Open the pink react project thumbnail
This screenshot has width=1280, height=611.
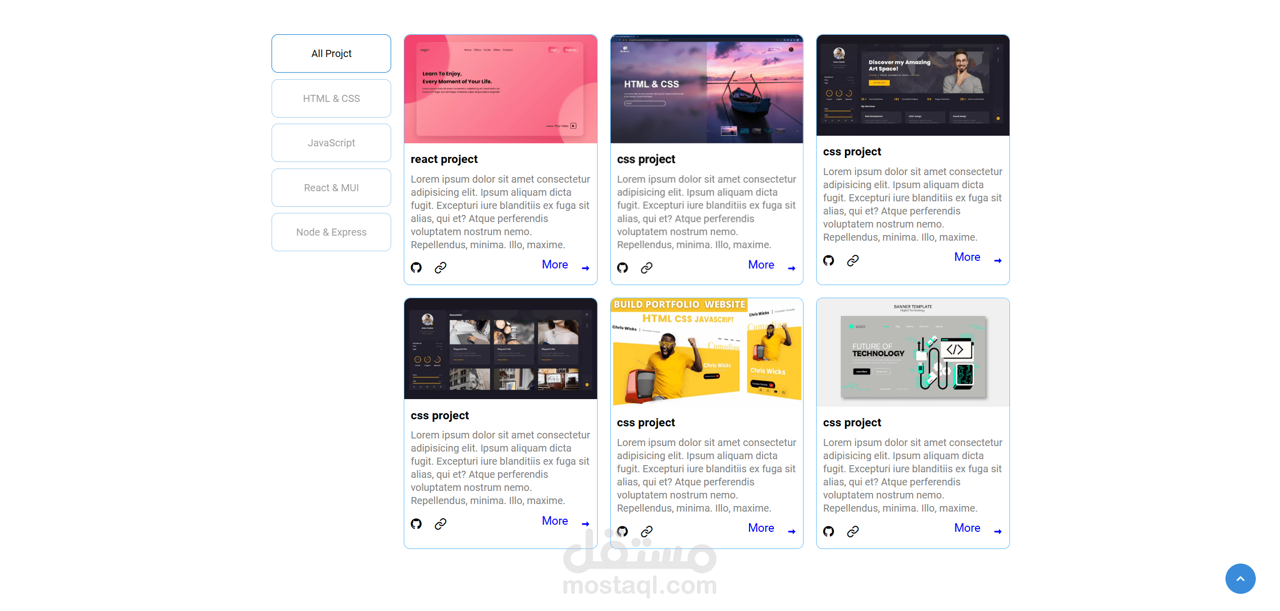point(500,89)
